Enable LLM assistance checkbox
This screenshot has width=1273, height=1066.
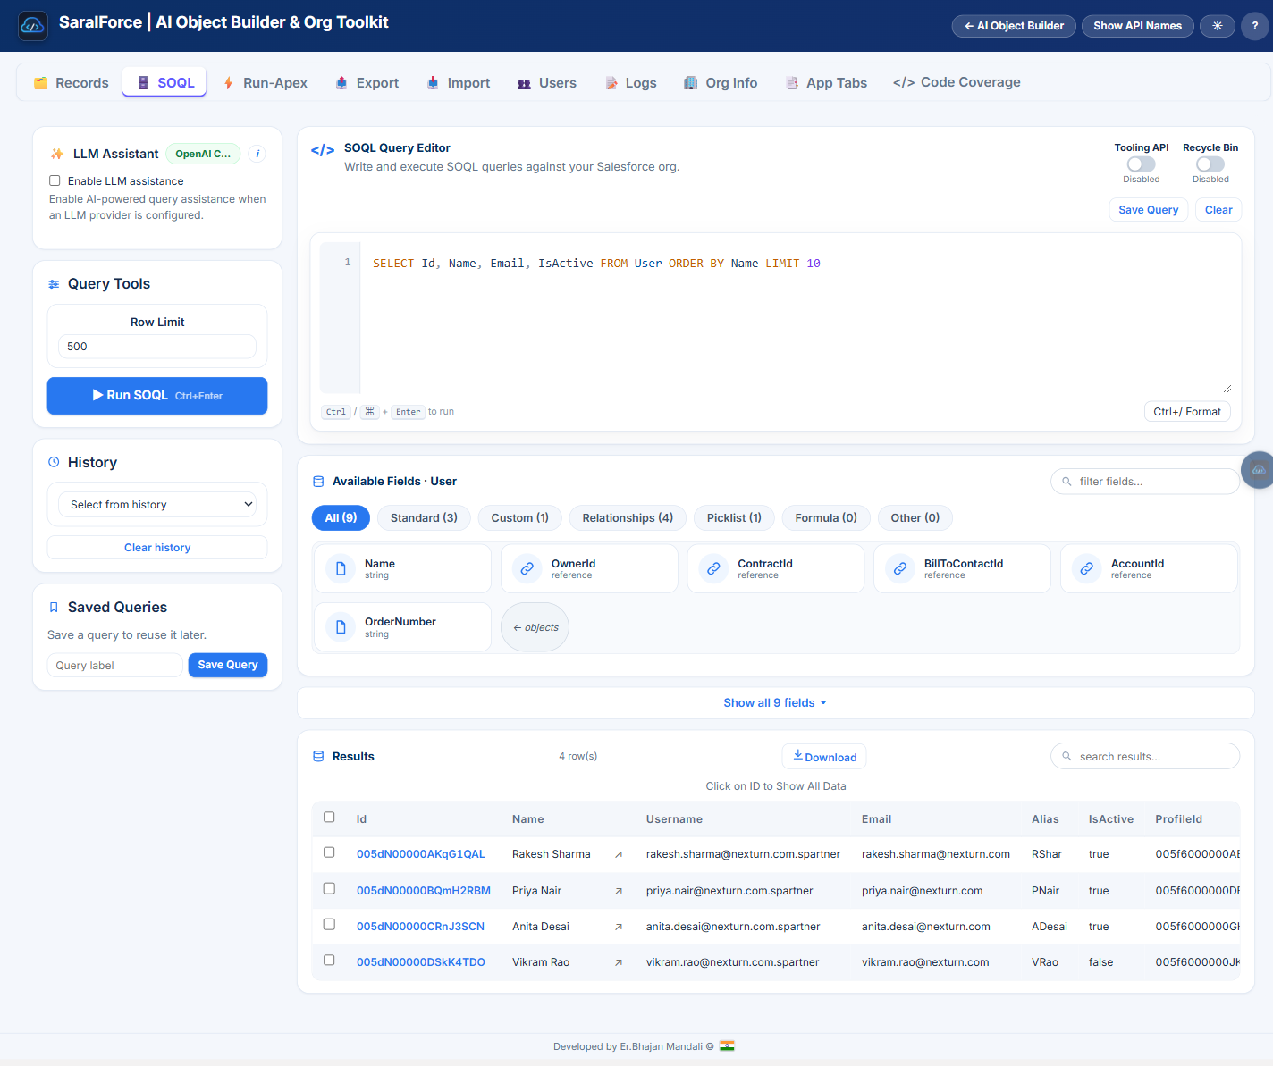55,180
